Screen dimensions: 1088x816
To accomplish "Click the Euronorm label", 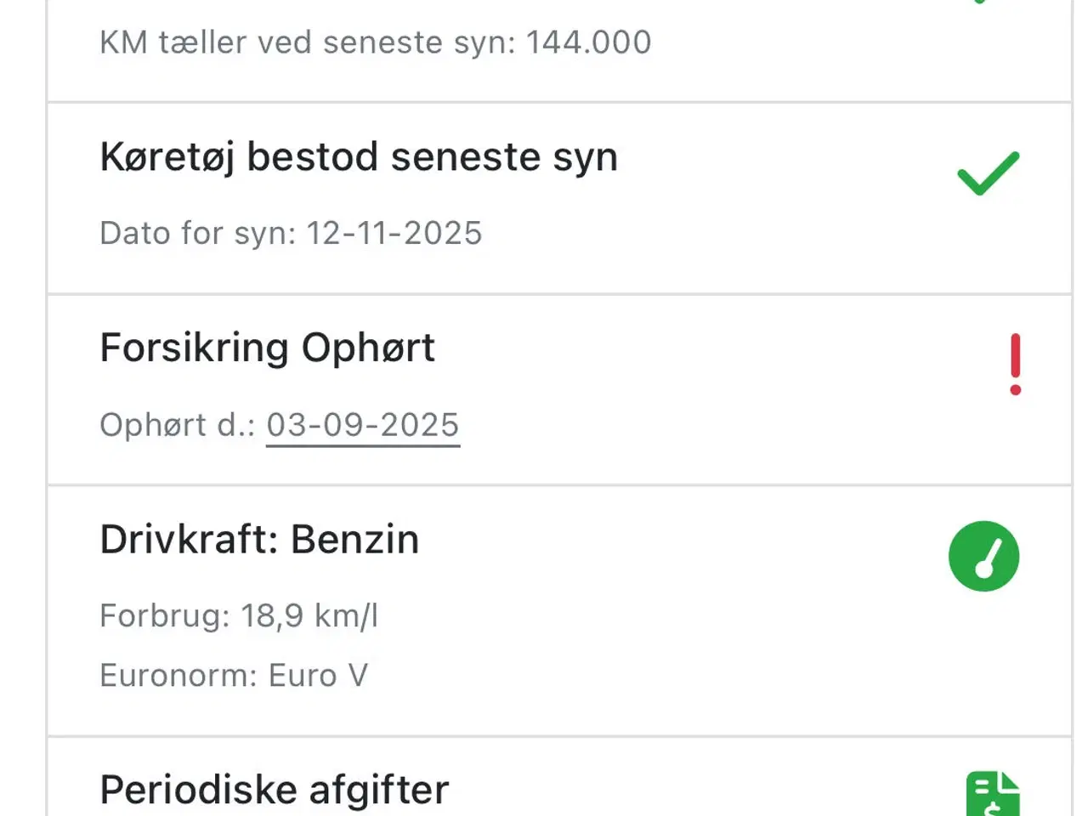I will (x=178, y=676).
